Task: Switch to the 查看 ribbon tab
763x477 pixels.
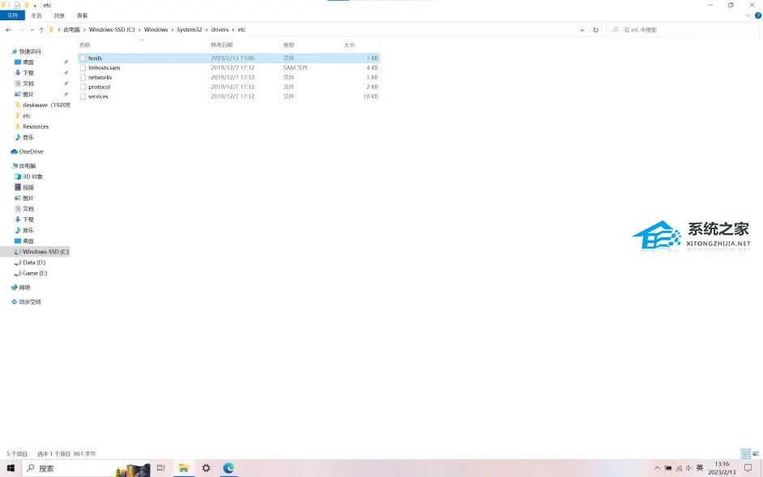Action: [82, 15]
